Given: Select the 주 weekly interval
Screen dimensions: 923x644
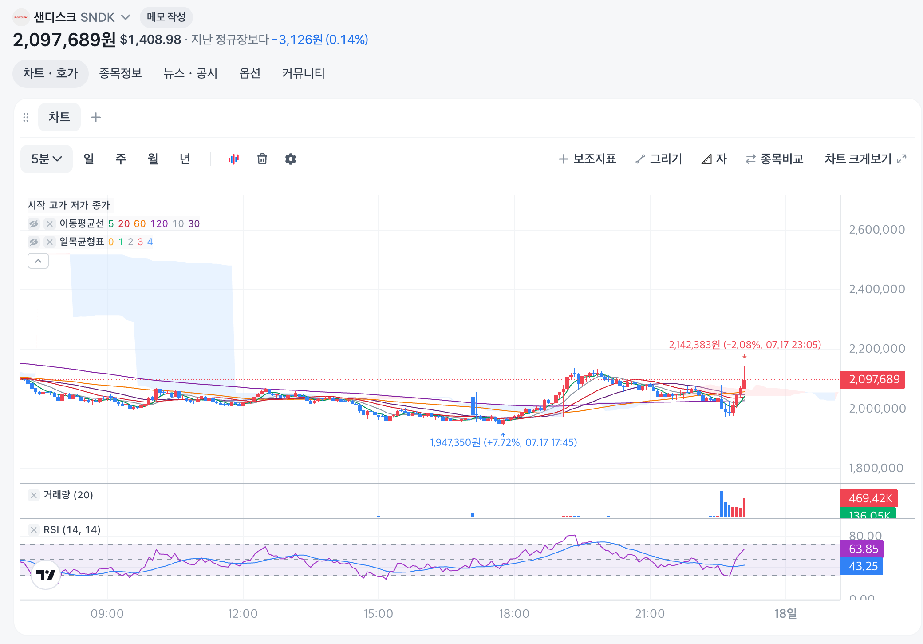Looking at the screenshot, I should pyautogui.click(x=121, y=159).
